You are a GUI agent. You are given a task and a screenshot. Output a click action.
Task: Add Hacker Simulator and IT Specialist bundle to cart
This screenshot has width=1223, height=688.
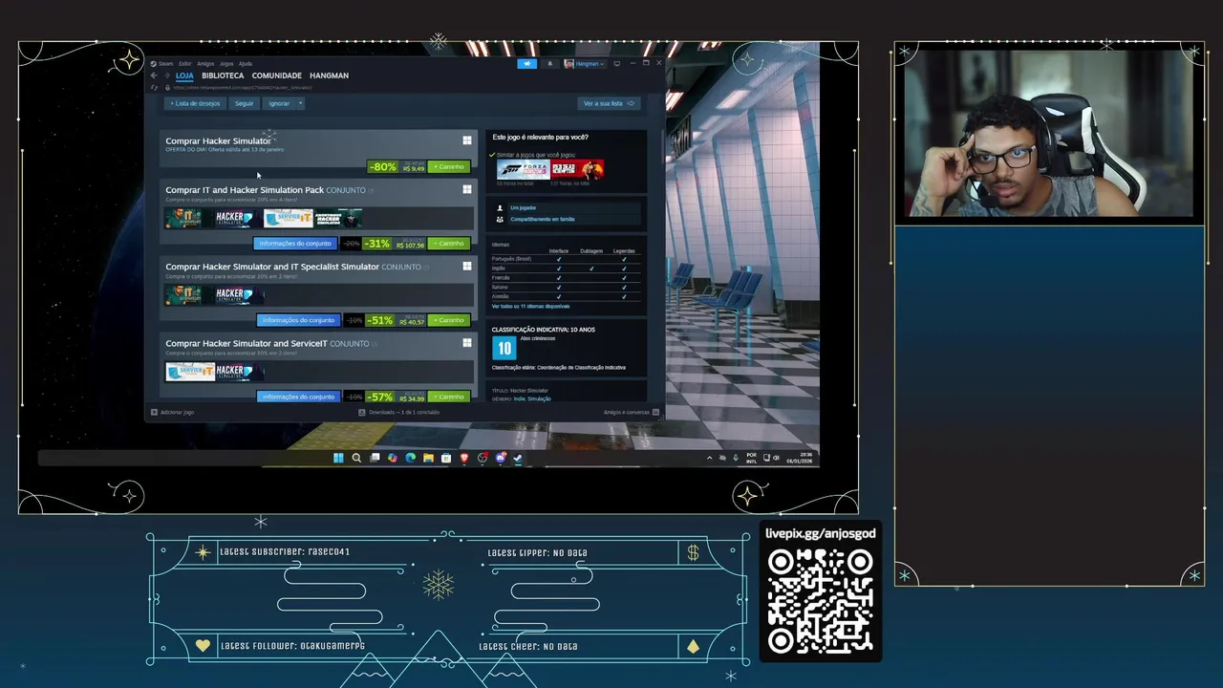449,320
